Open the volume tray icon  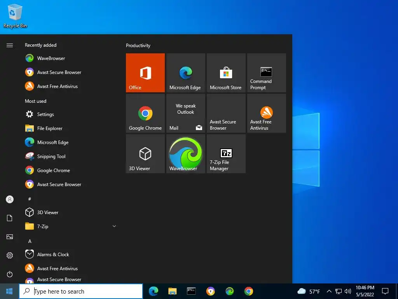click(348, 291)
